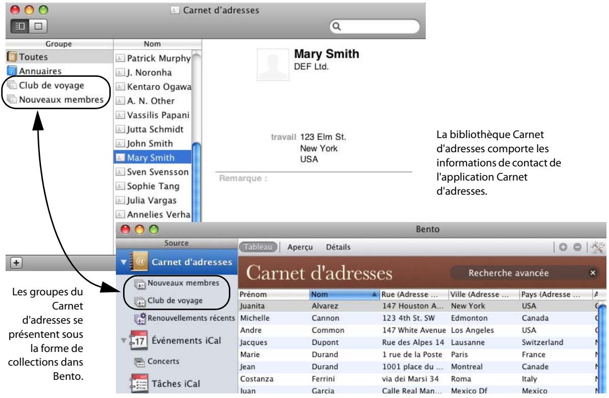Click the delete record minus icon in Bento

click(x=578, y=247)
